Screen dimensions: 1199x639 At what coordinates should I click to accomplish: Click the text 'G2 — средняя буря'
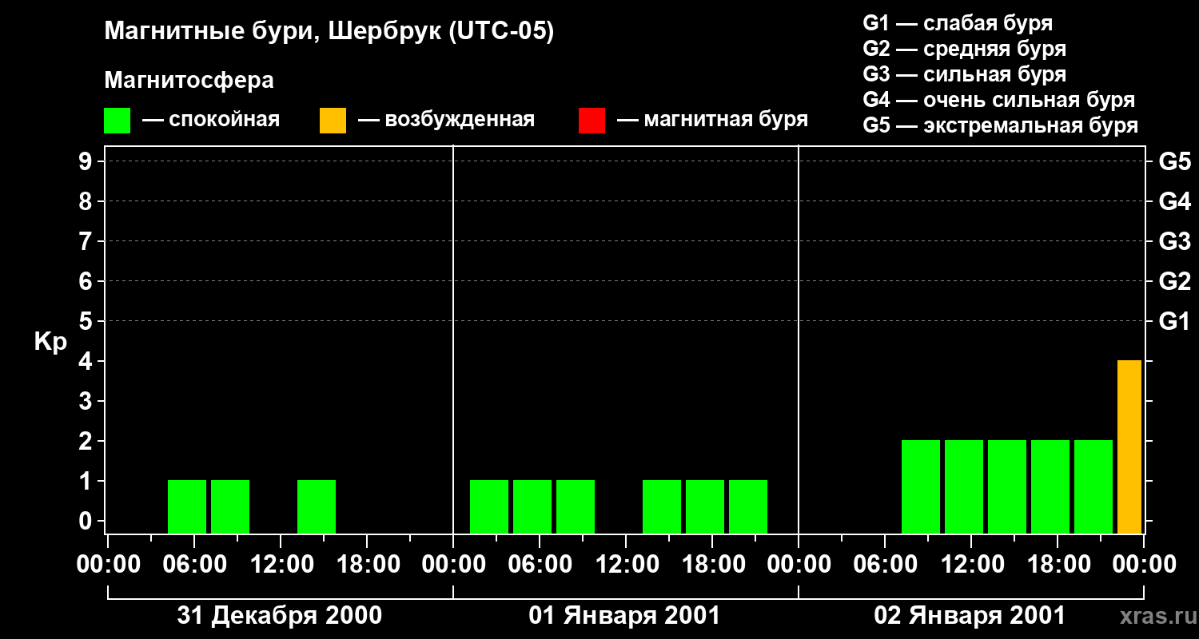point(965,49)
